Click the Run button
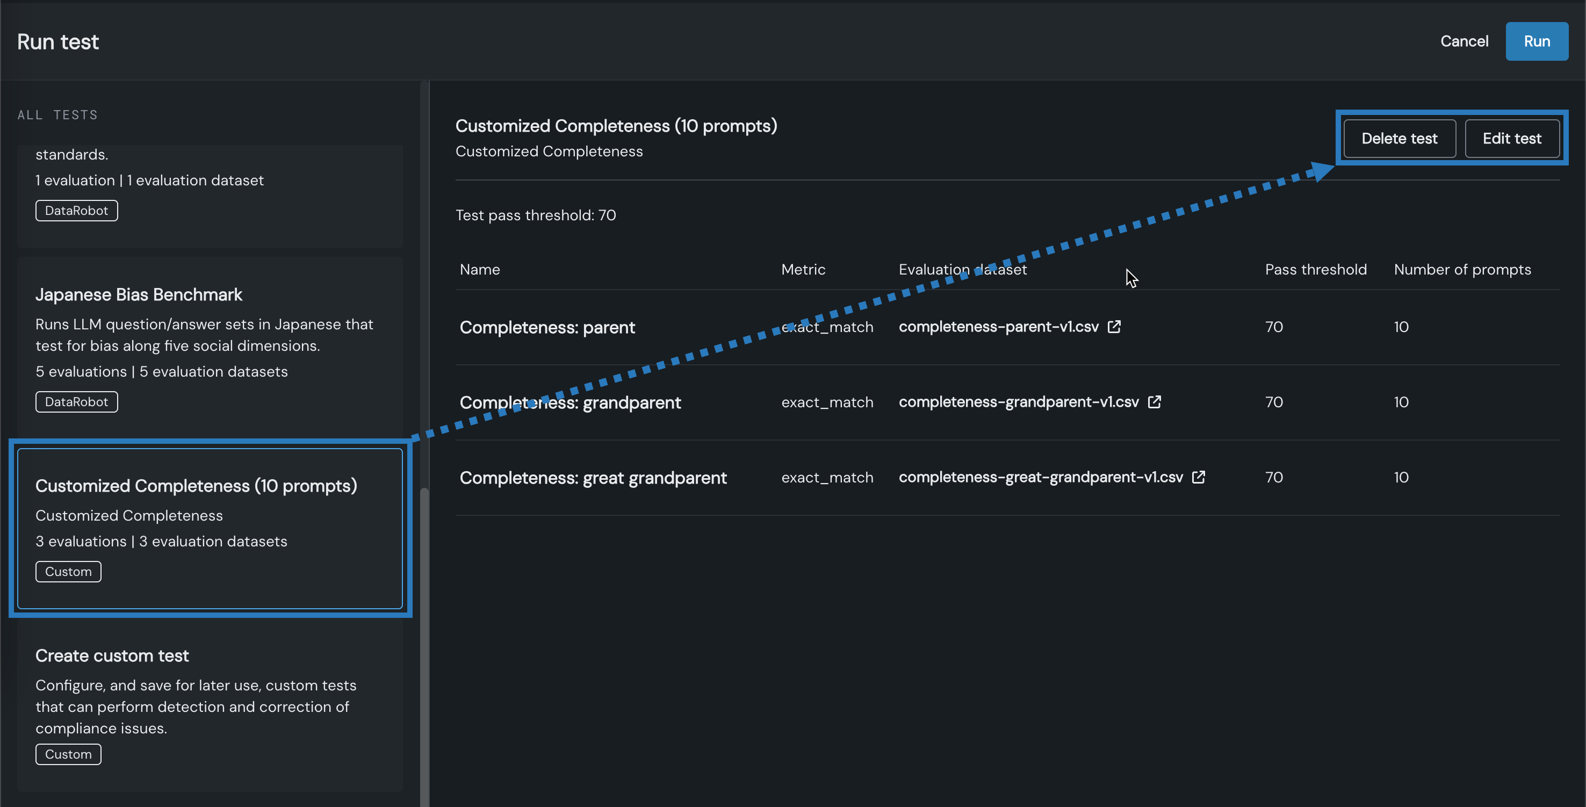Viewport: 1586px width, 807px height. [1536, 41]
